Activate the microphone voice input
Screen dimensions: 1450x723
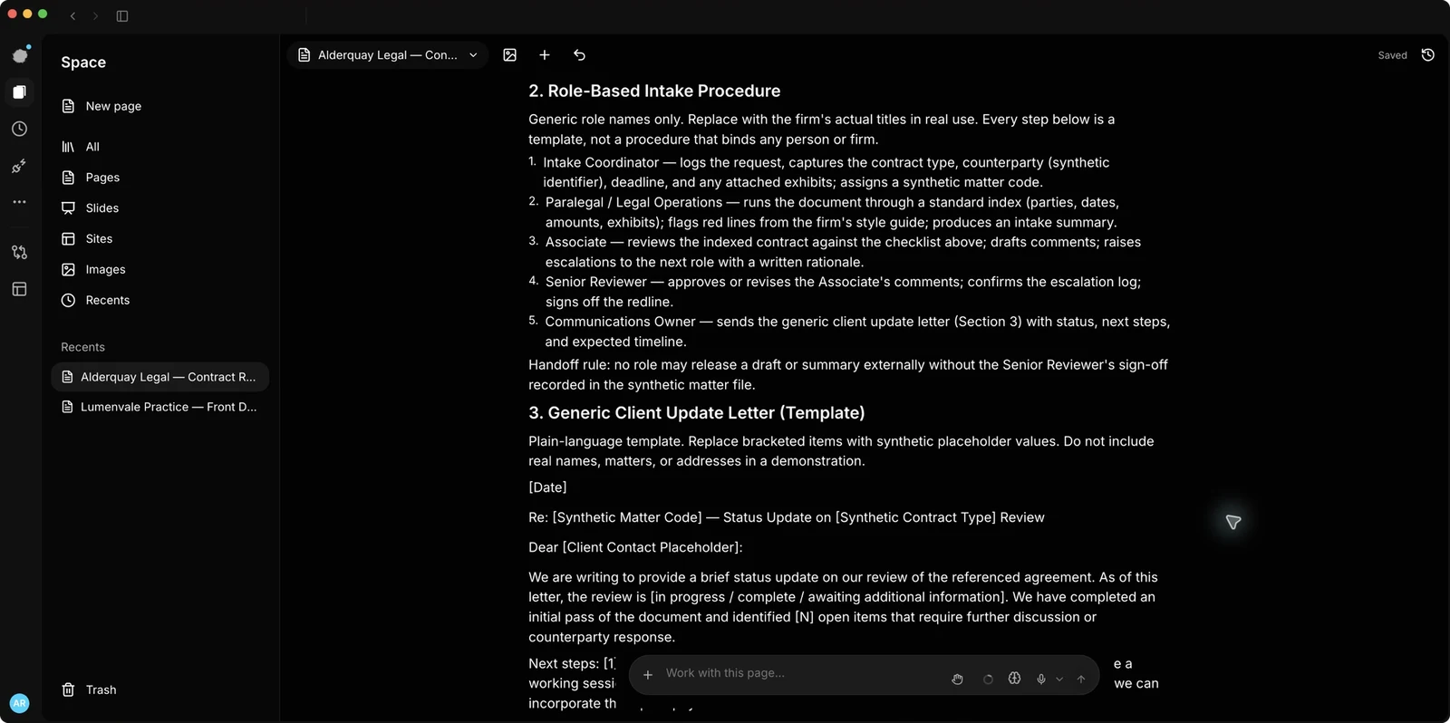(1041, 679)
